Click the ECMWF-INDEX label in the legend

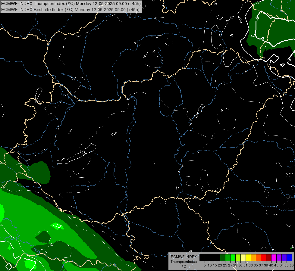[184, 257]
